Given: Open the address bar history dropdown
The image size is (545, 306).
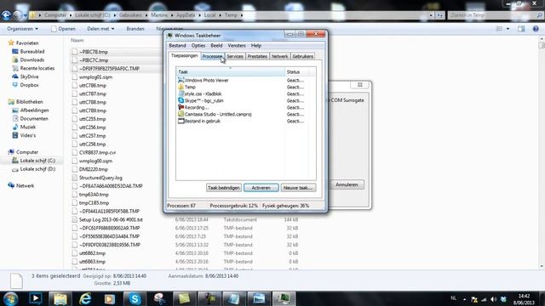Looking at the screenshot, I should [x=431, y=15].
